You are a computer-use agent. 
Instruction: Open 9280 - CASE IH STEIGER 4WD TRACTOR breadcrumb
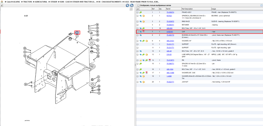pyautogui.click(x=78, y=2)
